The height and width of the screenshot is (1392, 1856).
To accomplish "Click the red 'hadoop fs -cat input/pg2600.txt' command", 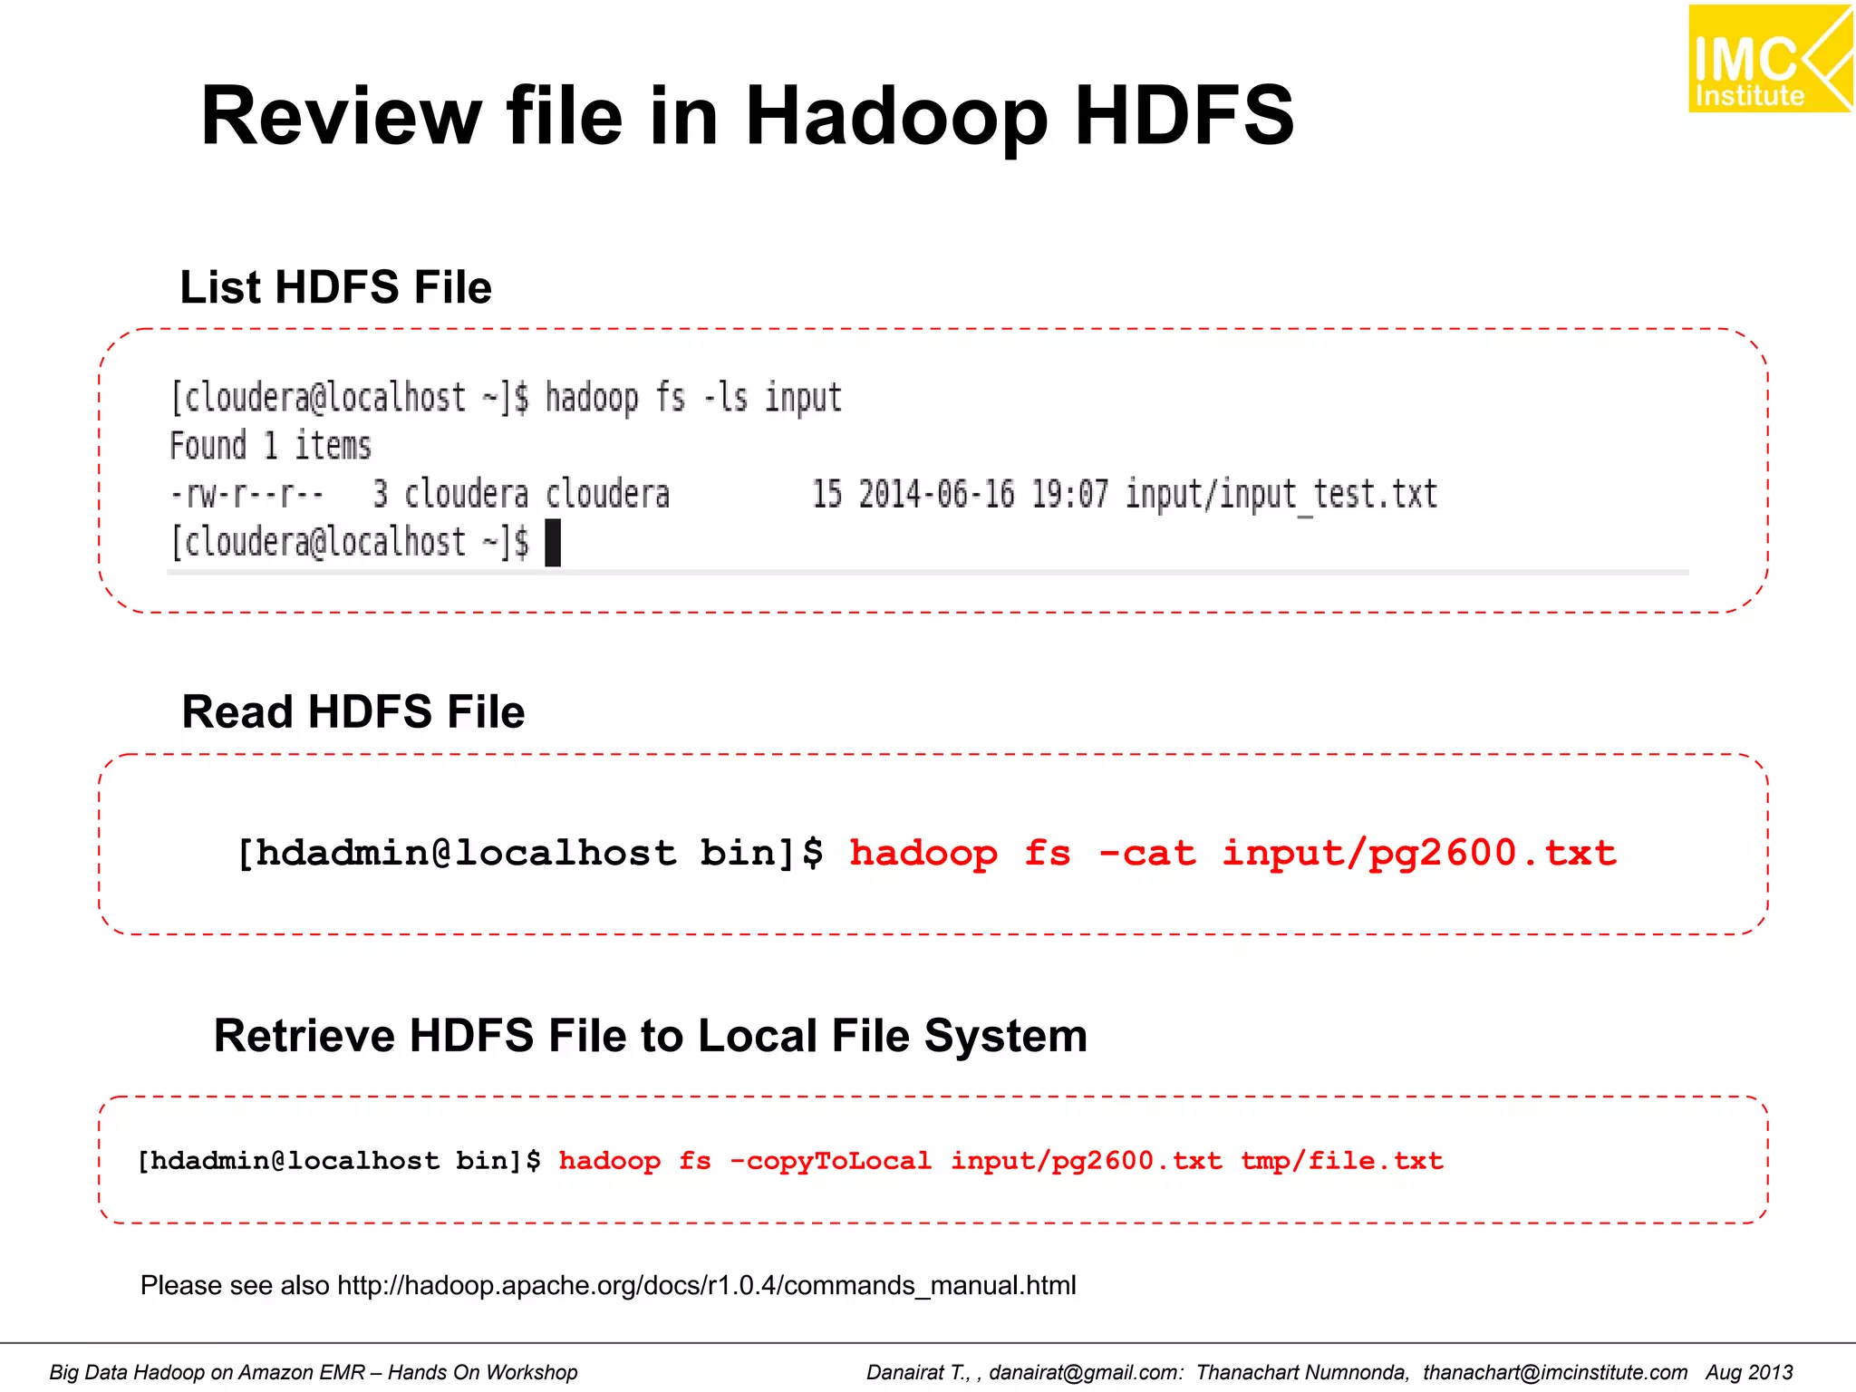I will pos(1232,854).
